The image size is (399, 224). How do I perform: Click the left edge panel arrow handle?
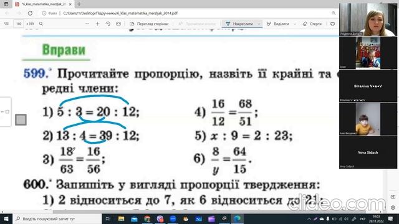tap(5, 112)
